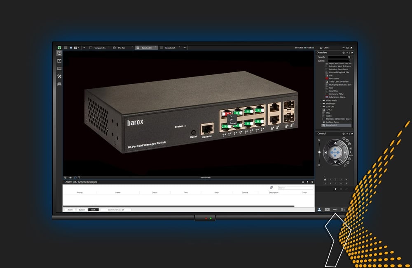Click the eye icon below video view
The image size is (412, 268).
pos(70,178)
